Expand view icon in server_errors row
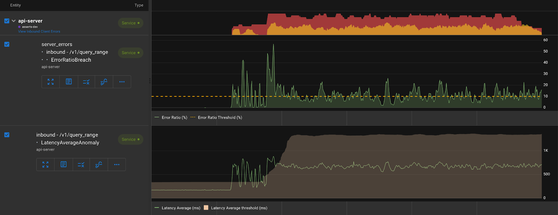The height and width of the screenshot is (215, 558). (51, 82)
